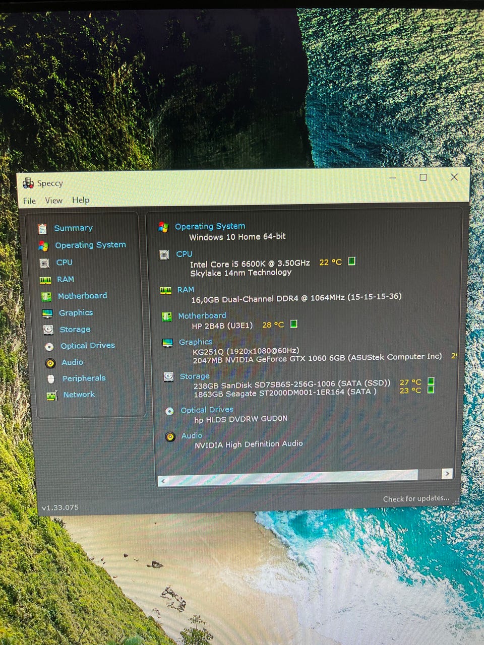
Task: Click Operating System heading in summary pane
Action: 210,226
